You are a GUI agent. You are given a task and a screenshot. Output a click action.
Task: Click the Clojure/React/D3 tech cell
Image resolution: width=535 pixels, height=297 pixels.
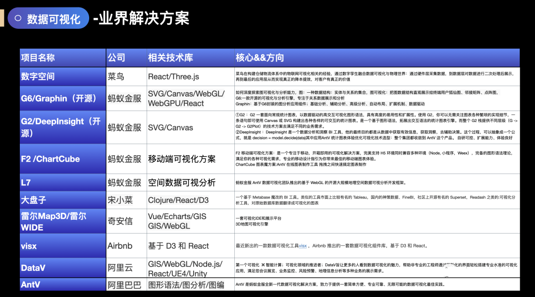click(190, 200)
